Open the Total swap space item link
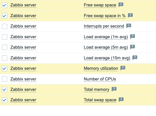 click(x=100, y=100)
